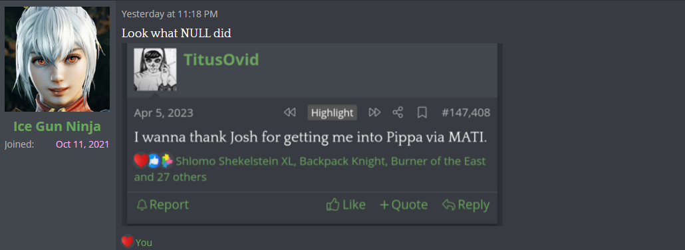This screenshot has height=250, width=685.
Task: Open post number #147,408 link
Action: pos(466,113)
